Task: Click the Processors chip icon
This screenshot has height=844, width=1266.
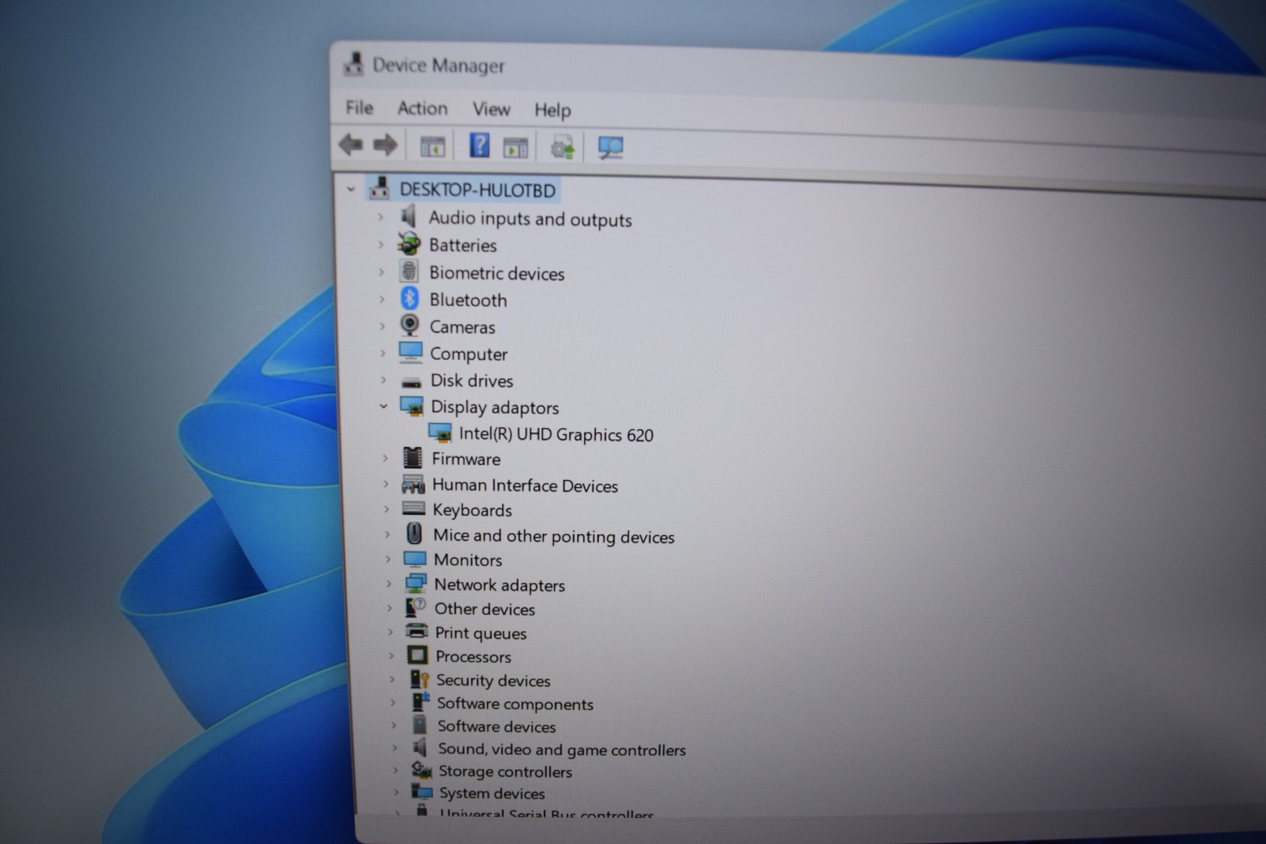Action: tap(418, 655)
